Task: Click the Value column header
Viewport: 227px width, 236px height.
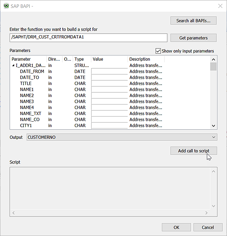Action: [x=110, y=59]
